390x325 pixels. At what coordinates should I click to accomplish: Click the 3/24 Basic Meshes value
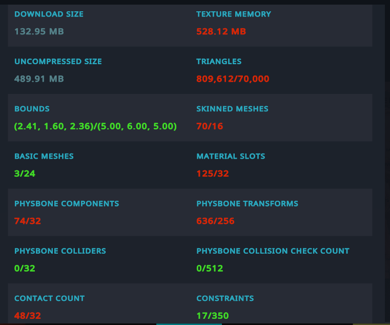point(25,174)
